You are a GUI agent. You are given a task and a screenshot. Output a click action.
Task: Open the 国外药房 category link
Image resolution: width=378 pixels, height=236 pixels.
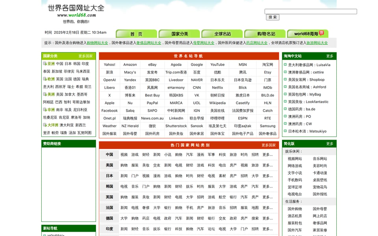pyautogui.click(x=152, y=133)
